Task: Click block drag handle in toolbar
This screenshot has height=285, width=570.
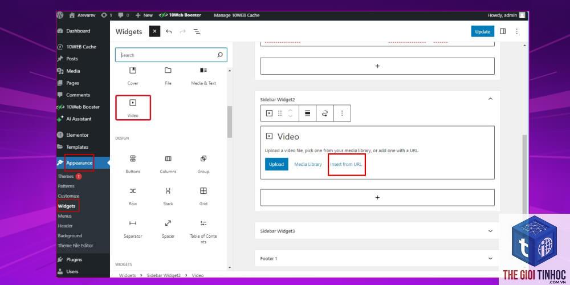Action: 280,113
